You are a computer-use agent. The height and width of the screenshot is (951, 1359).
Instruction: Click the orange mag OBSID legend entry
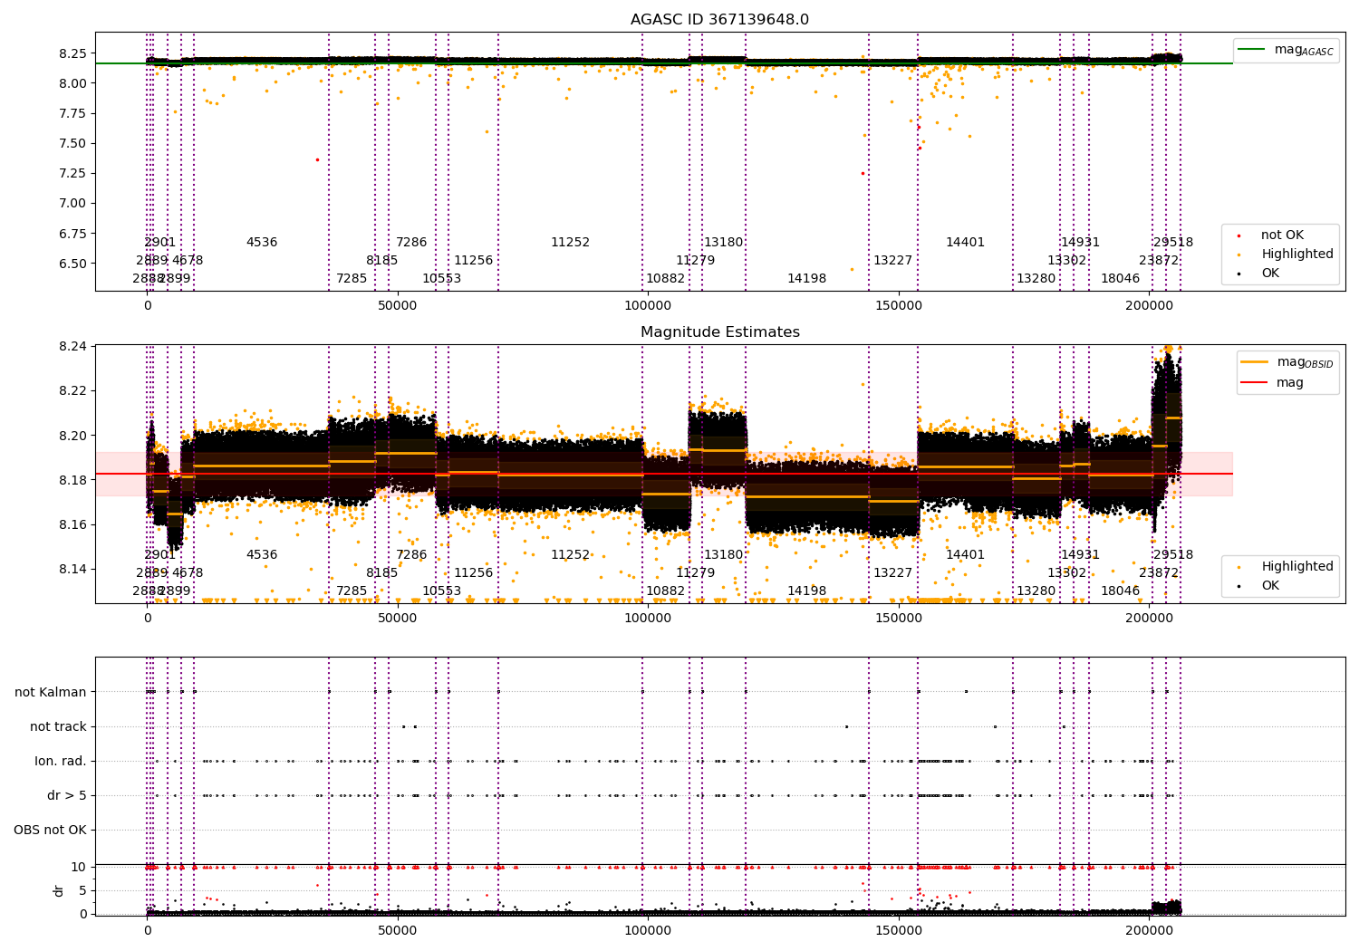pyautogui.click(x=1287, y=362)
